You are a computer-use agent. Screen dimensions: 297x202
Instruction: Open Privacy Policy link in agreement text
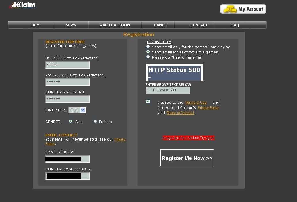pos(208,108)
